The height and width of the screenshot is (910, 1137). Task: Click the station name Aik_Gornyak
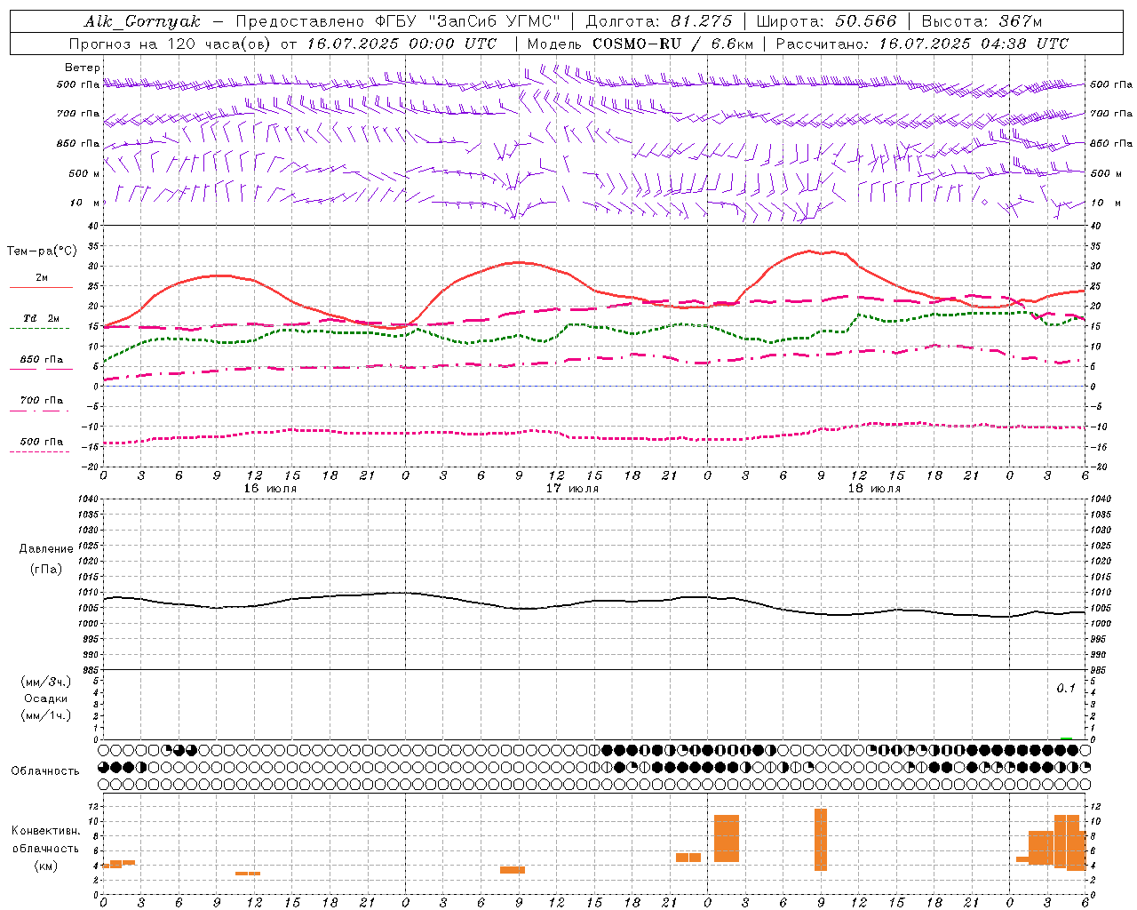click(x=143, y=21)
